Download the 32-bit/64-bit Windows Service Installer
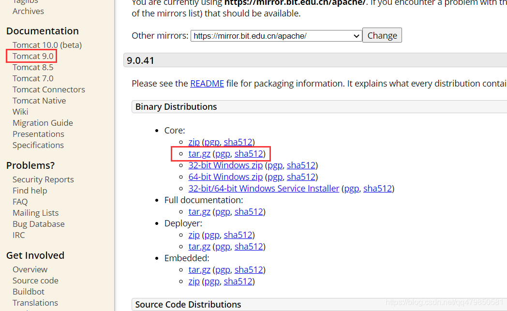Screen dimensions: 507x311 click(x=264, y=189)
